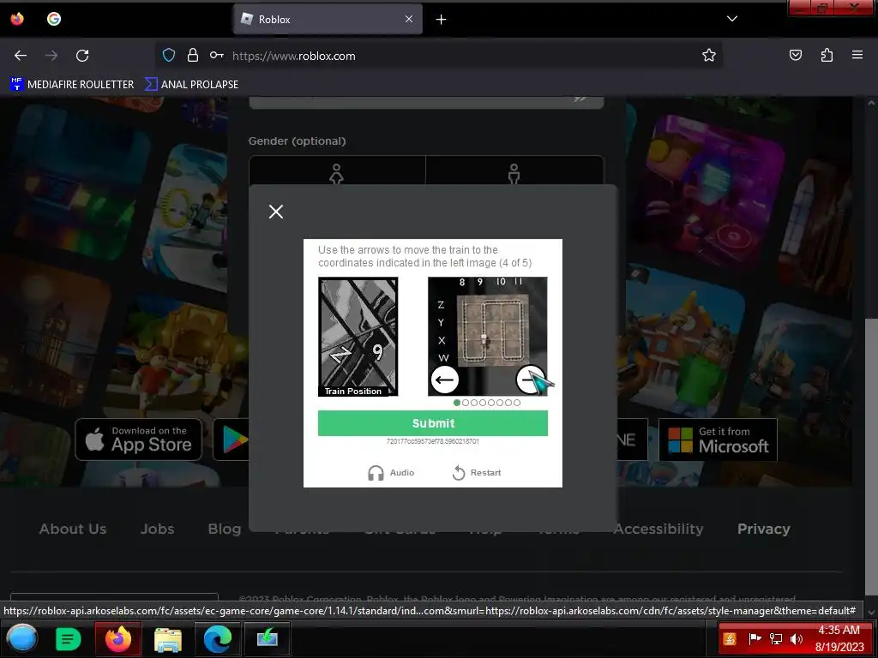Image resolution: width=878 pixels, height=658 pixels.
Task: Open the Firefox hamburger menu
Action: (857, 56)
